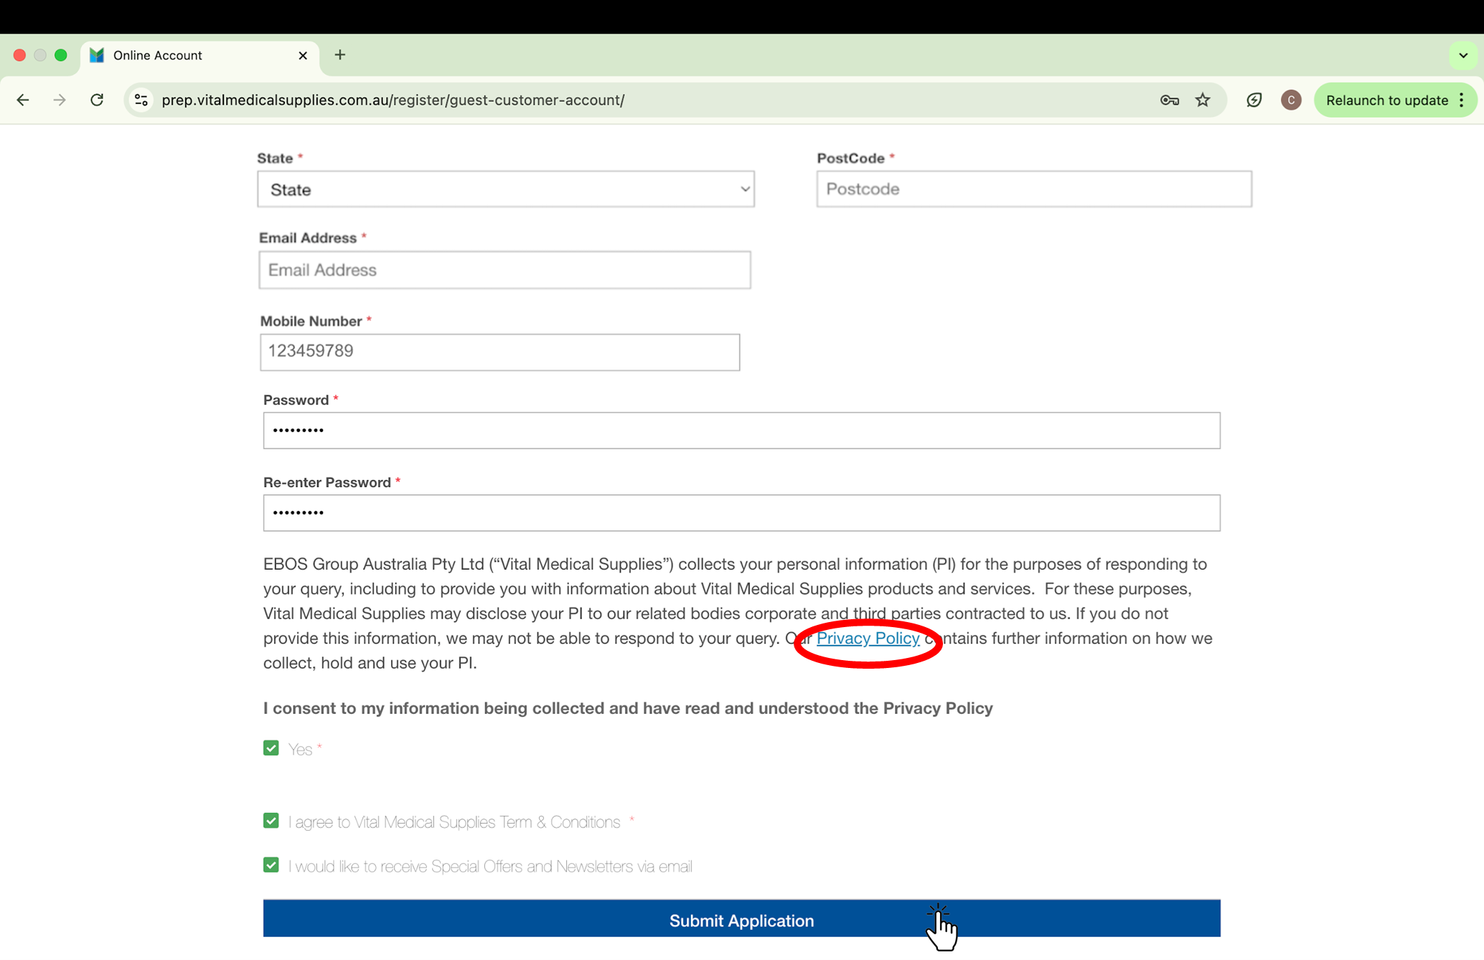1484x960 pixels.
Task: Click the browser forward arrow
Action: coord(60,100)
